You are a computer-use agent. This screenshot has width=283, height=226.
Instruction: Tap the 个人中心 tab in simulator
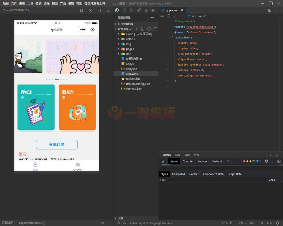click(78, 166)
